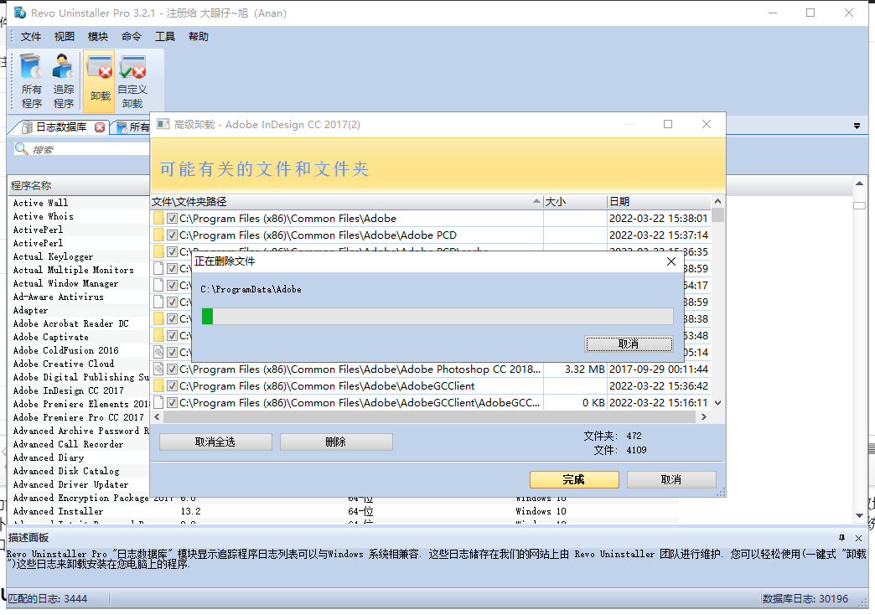Click sort arrow on file path column header
This screenshot has width=875, height=615.
click(x=536, y=201)
